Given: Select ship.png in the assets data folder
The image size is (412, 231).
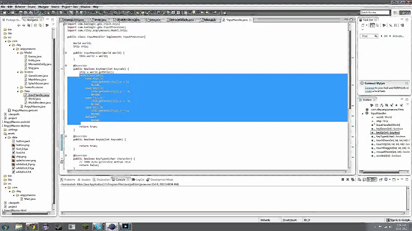Looking at the screenshot, I should tap(19, 157).
